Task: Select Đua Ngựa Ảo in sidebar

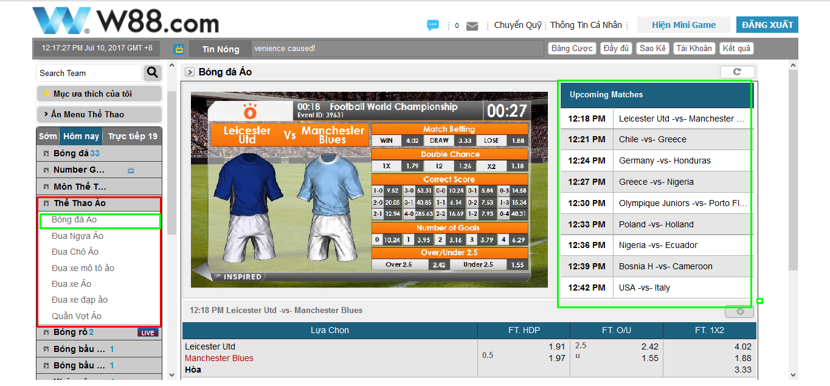Action: coord(78,236)
